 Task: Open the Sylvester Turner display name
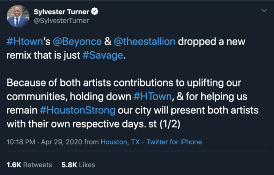[61, 12]
